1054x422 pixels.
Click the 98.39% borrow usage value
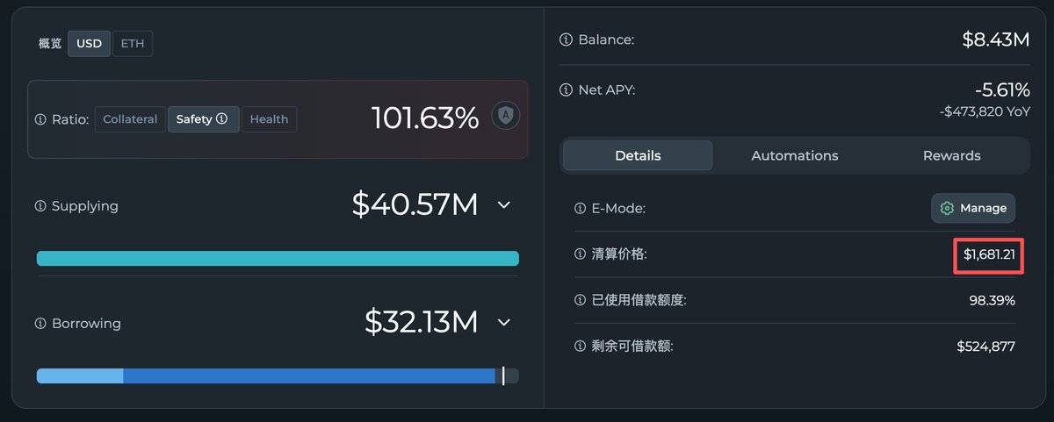click(x=992, y=300)
